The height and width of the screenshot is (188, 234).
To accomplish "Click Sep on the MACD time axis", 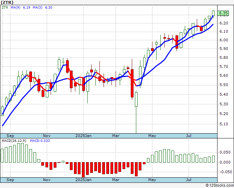I will [10, 180].
